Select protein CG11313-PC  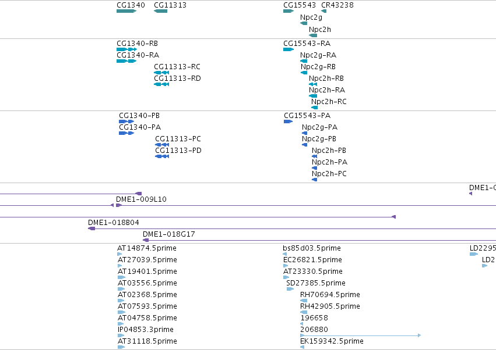click(x=162, y=145)
